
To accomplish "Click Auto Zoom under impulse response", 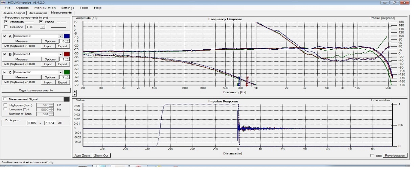I will [82, 155].
